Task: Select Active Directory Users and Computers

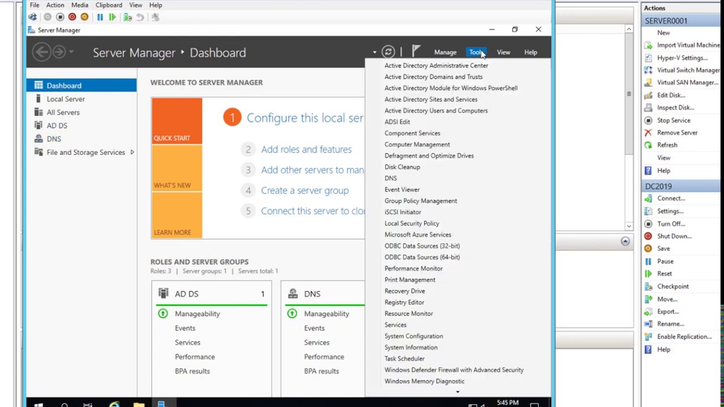Action: (x=436, y=111)
